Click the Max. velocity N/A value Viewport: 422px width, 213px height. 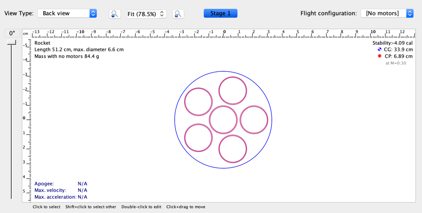82,190
